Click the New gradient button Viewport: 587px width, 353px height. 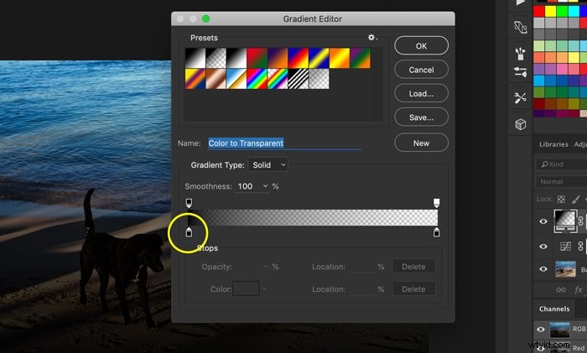421,143
